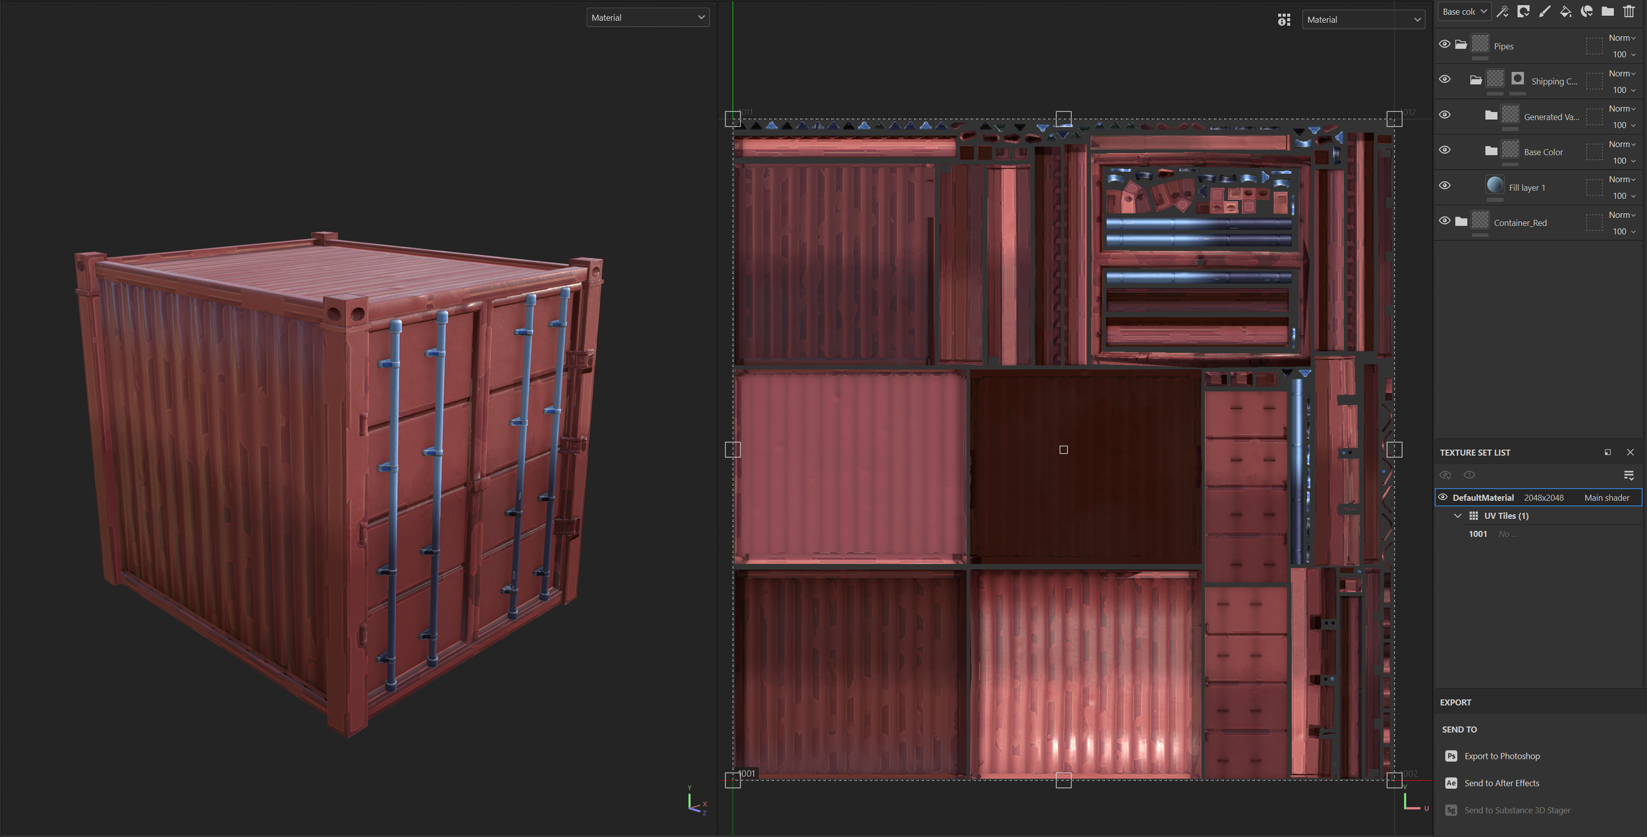The image size is (1647, 837).
Task: Hide the Shipping C... layer group
Action: 1445,79
